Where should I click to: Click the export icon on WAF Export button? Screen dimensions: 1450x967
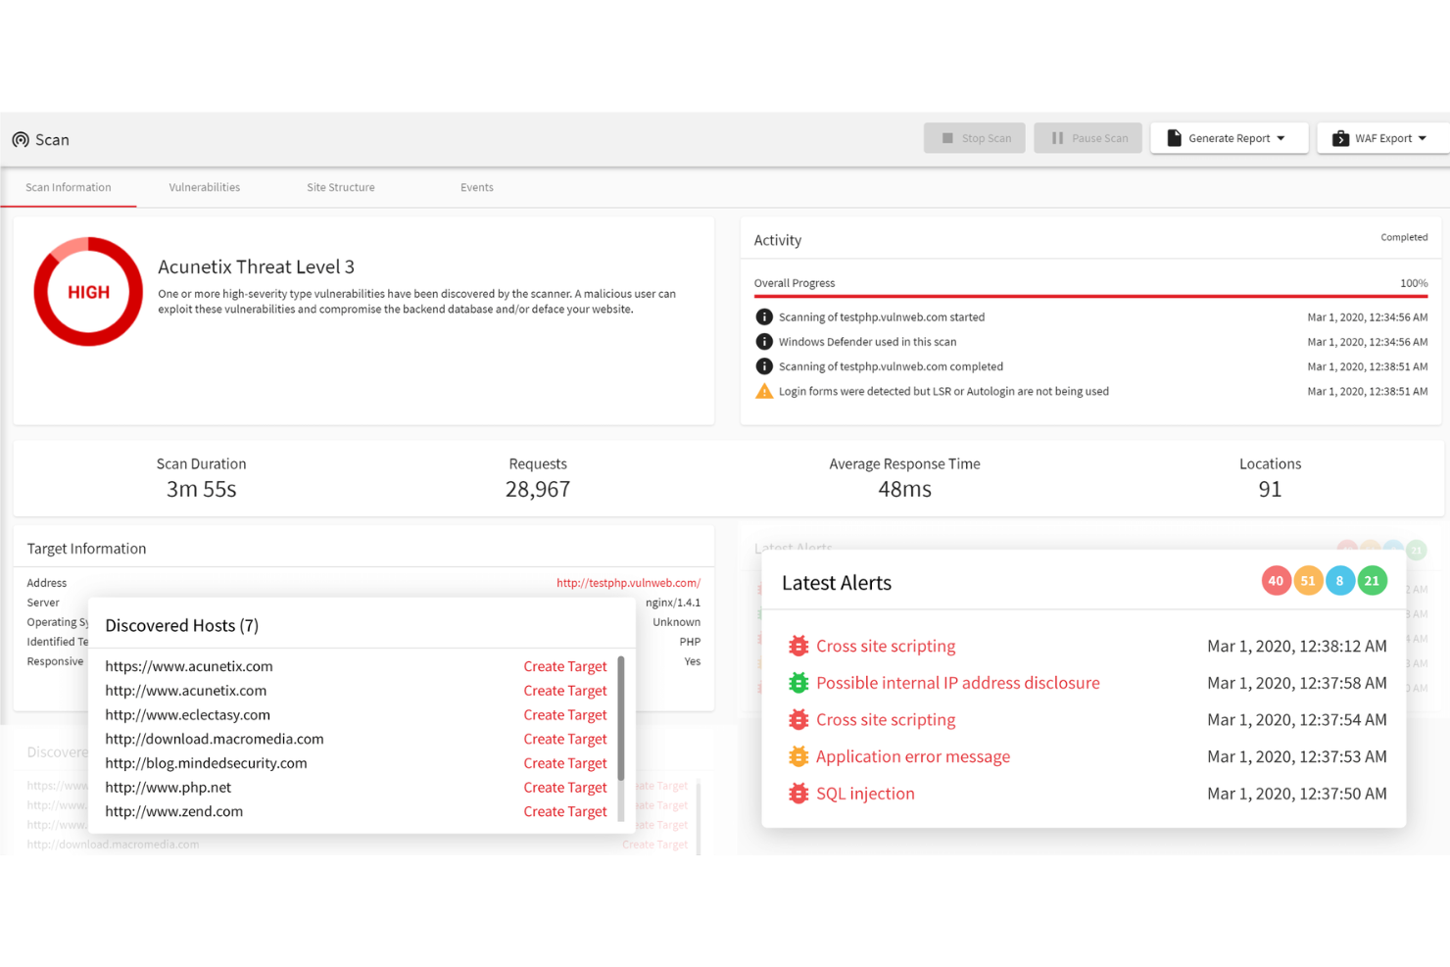coord(1340,138)
